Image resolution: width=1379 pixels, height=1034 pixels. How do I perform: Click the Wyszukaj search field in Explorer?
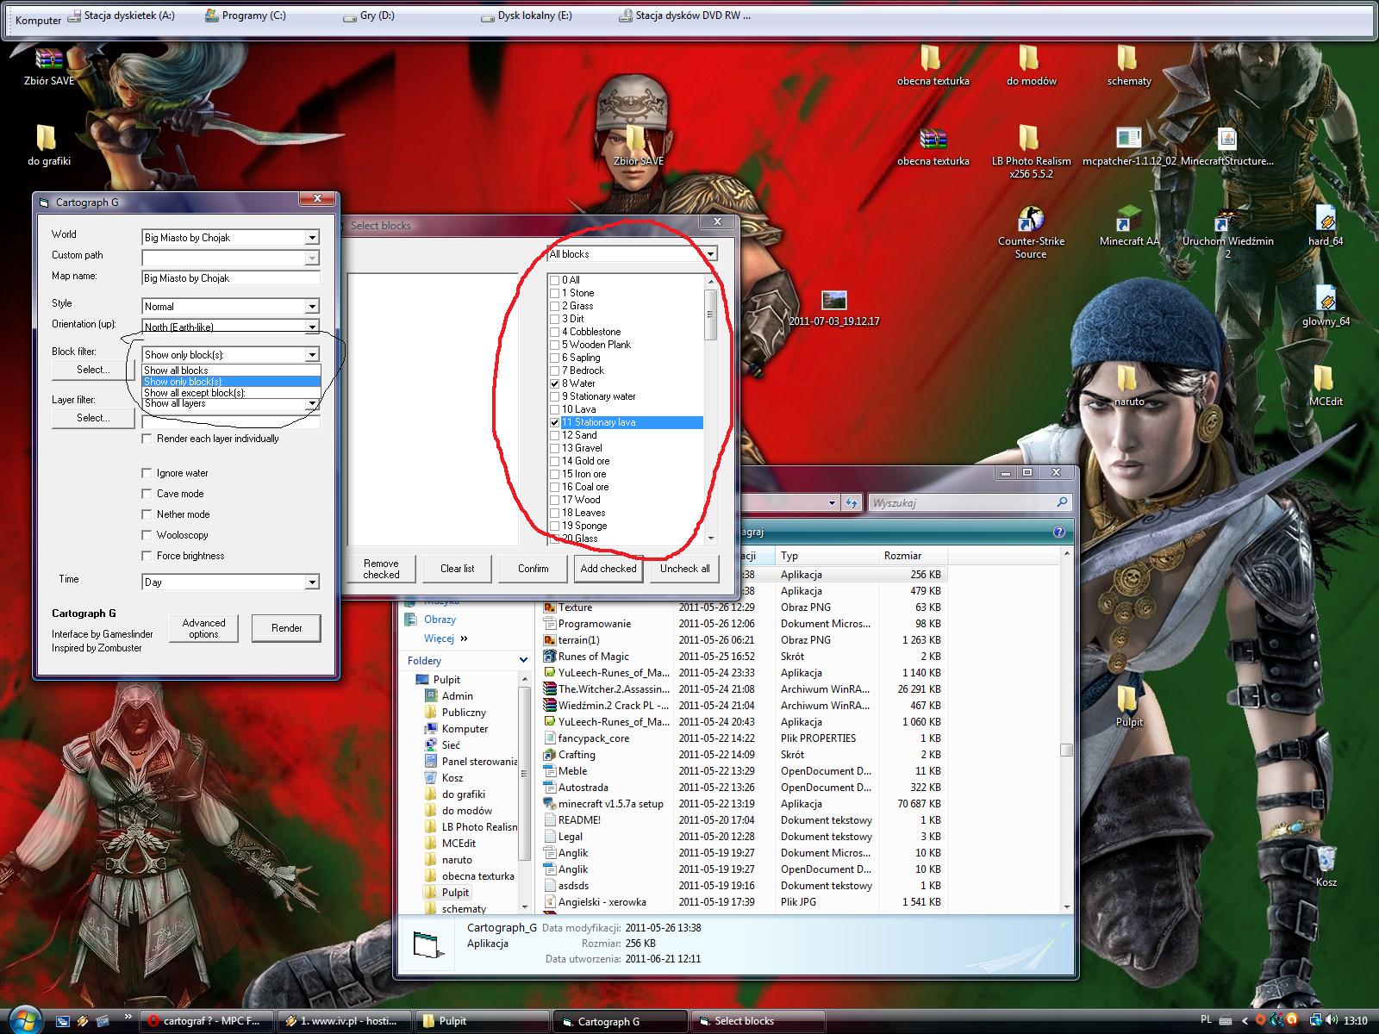tap(970, 502)
